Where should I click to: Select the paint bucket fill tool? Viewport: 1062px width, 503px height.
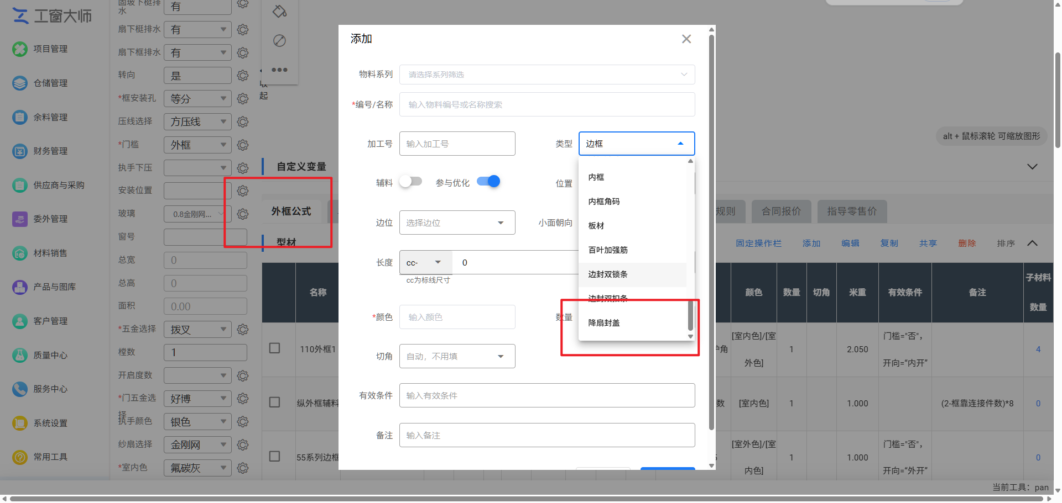[279, 11]
